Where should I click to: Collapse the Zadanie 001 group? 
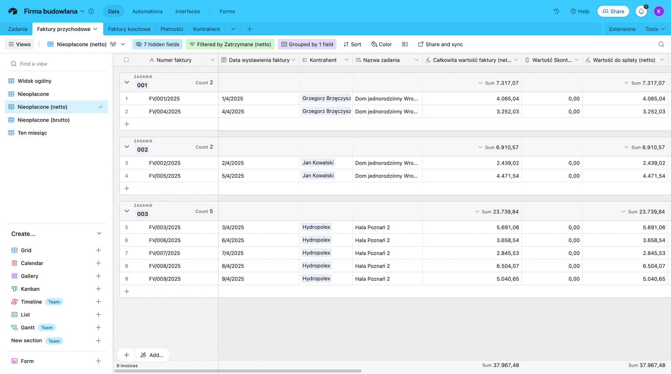(x=127, y=83)
